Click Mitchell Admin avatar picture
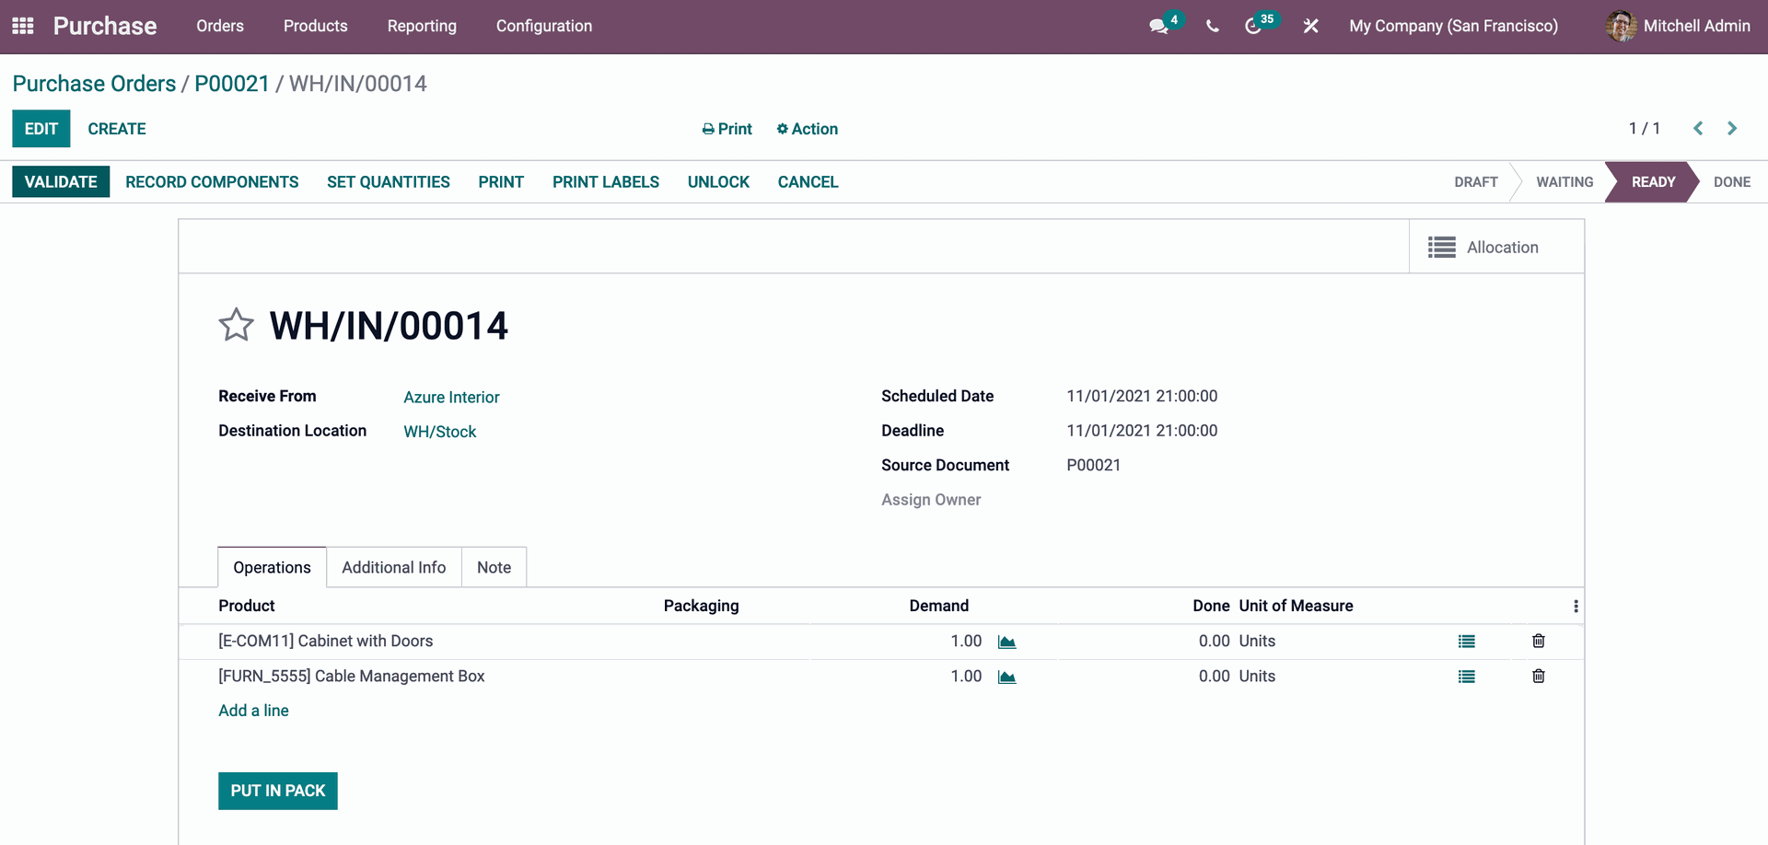 (1621, 26)
